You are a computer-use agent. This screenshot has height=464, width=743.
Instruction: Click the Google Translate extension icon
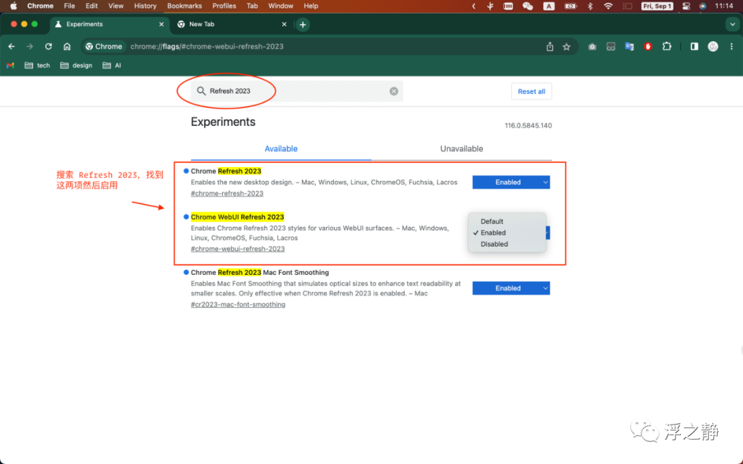pos(629,47)
